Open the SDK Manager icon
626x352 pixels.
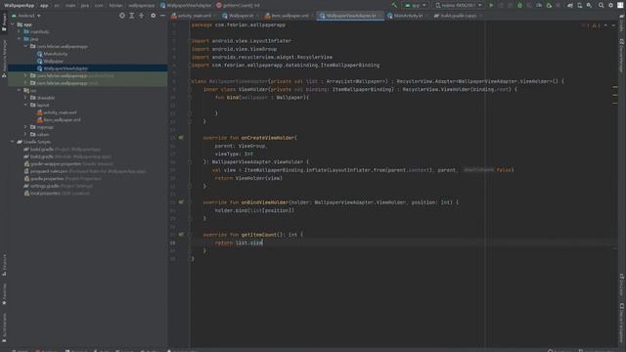(x=589, y=5)
